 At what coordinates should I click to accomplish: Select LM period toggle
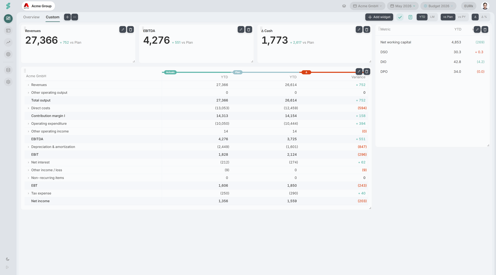coord(432,17)
